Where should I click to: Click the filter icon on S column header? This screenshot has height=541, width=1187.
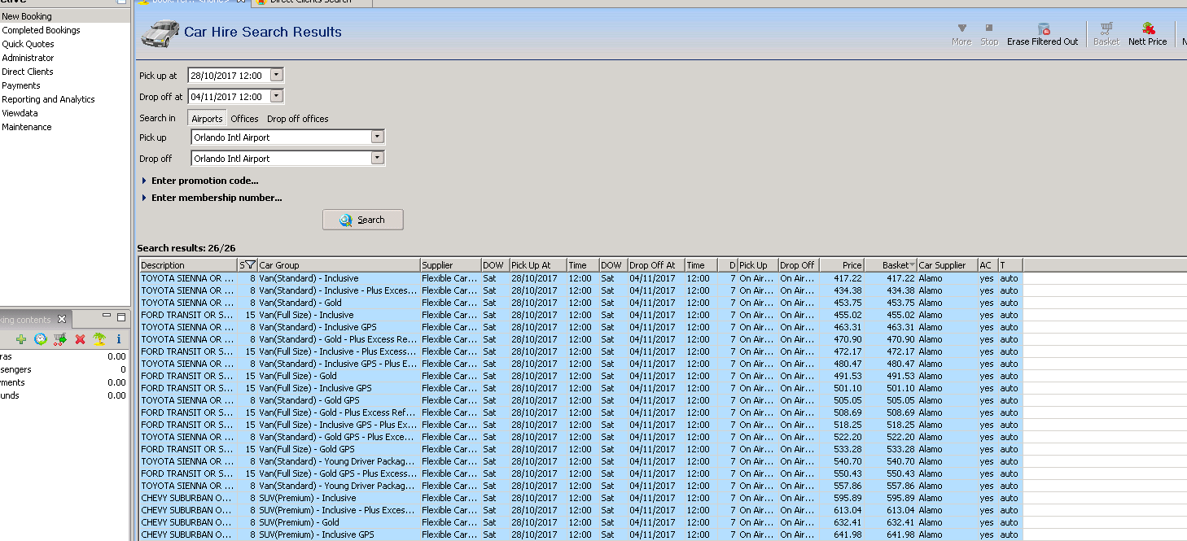251,264
